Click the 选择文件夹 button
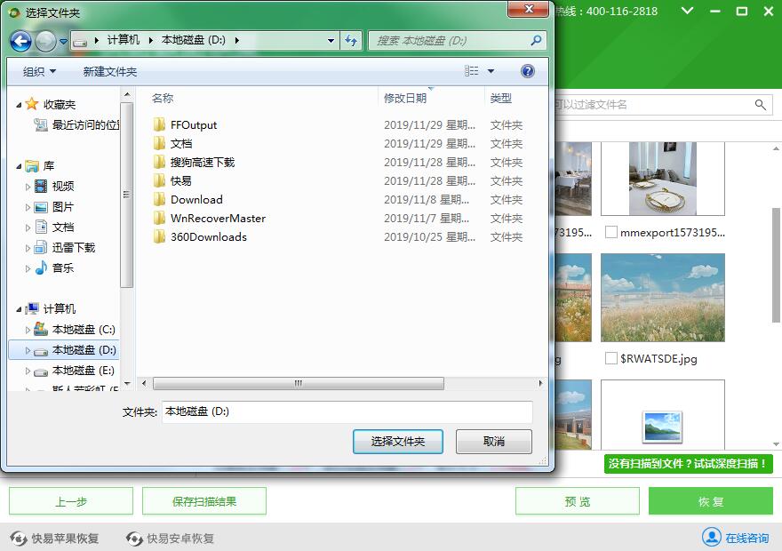Image resolution: width=782 pixels, height=551 pixels. pyautogui.click(x=397, y=442)
